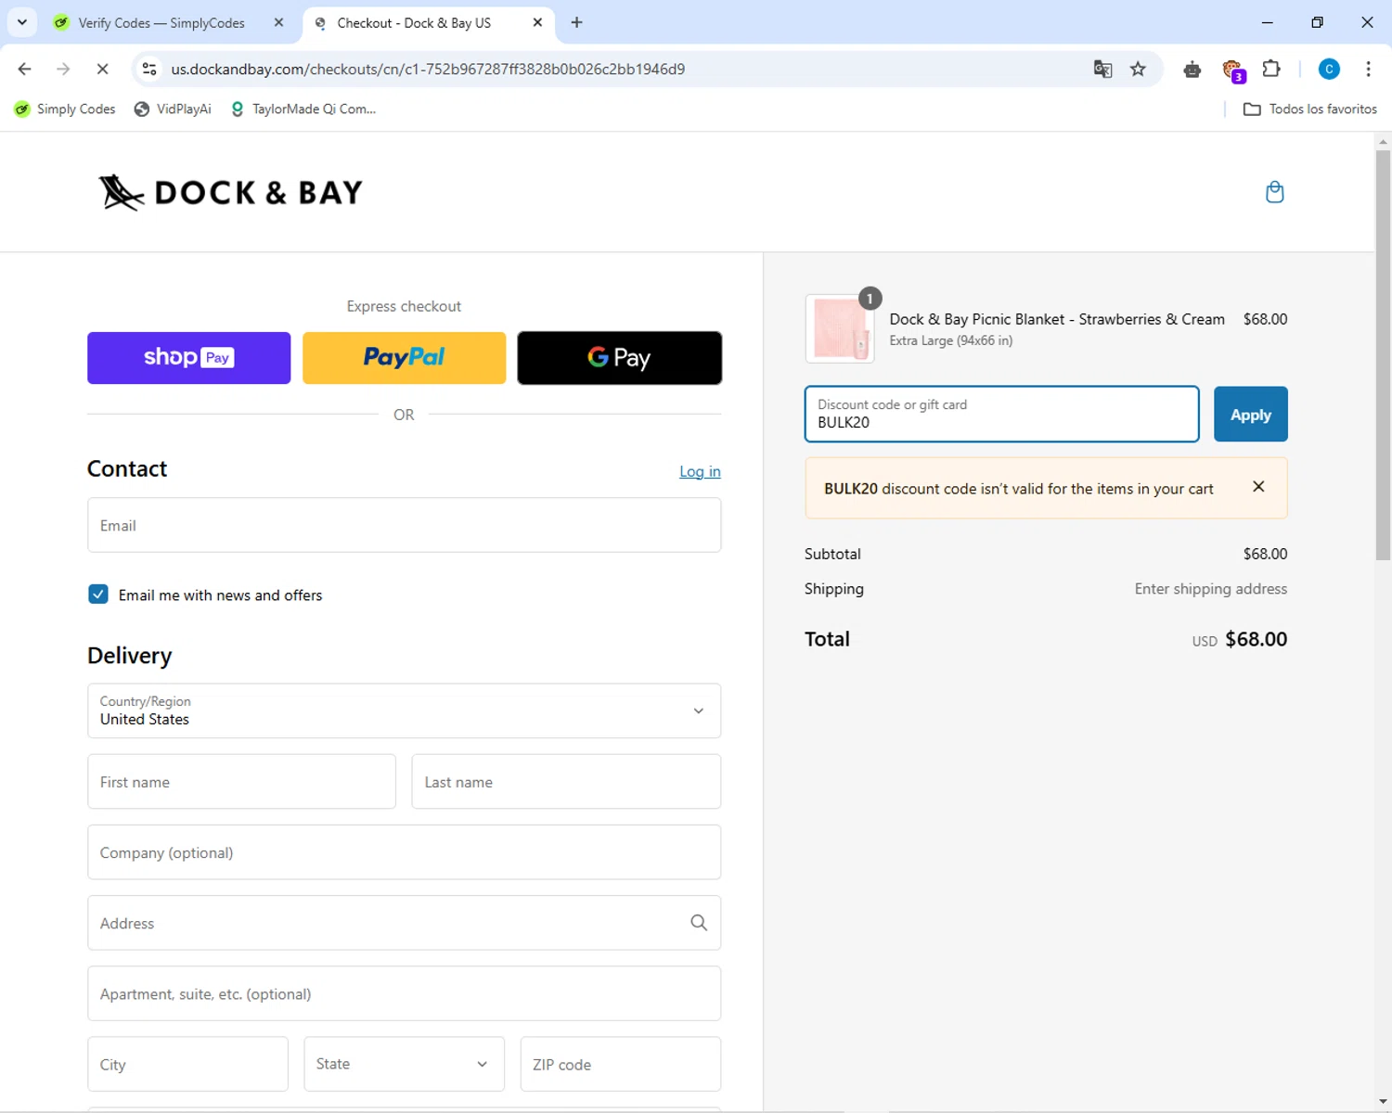Open the shopping bag cart icon
This screenshot has height=1113, width=1392.
coord(1275,192)
